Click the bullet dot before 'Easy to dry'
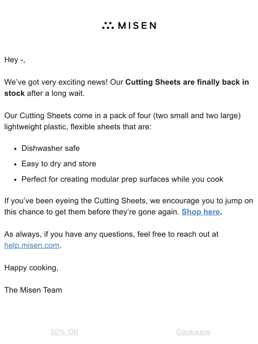258x344 pixels. click(x=15, y=164)
